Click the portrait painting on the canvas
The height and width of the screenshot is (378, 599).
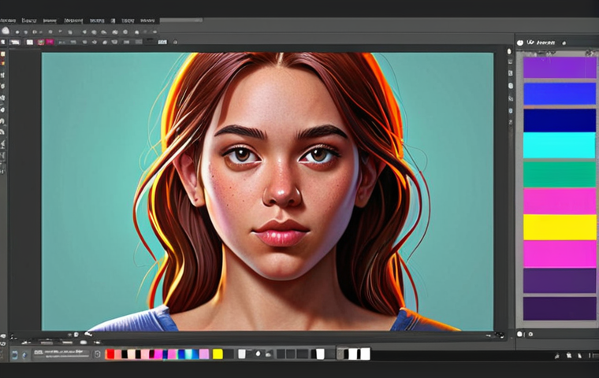267,191
